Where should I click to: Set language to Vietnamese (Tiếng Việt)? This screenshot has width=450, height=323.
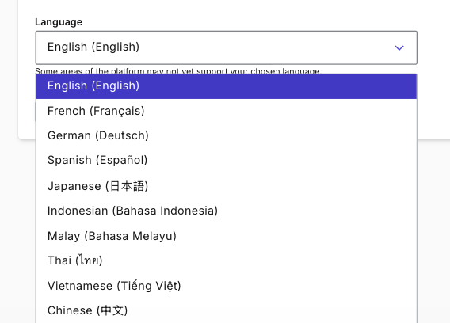(x=226, y=286)
